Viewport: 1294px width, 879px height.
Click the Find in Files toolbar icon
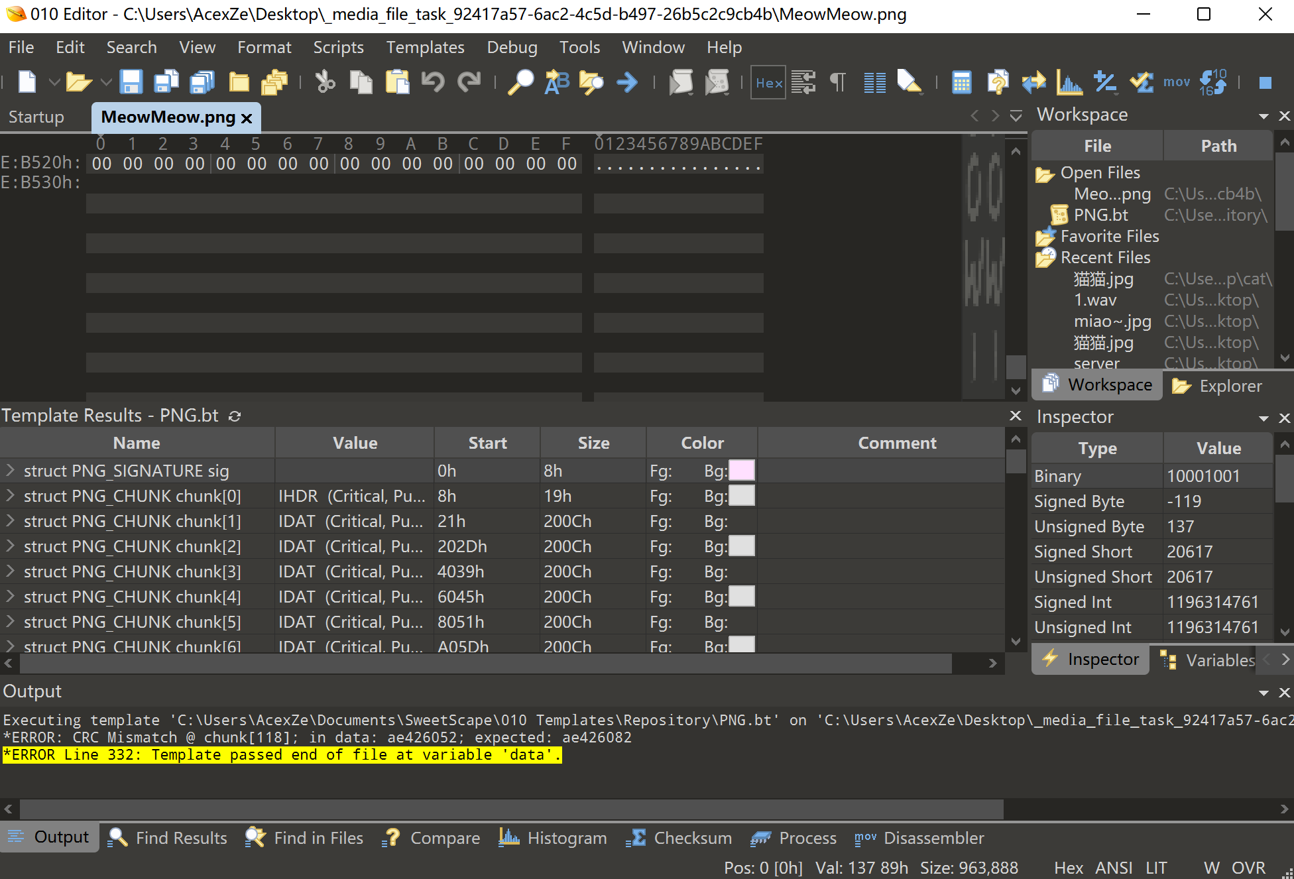591,82
